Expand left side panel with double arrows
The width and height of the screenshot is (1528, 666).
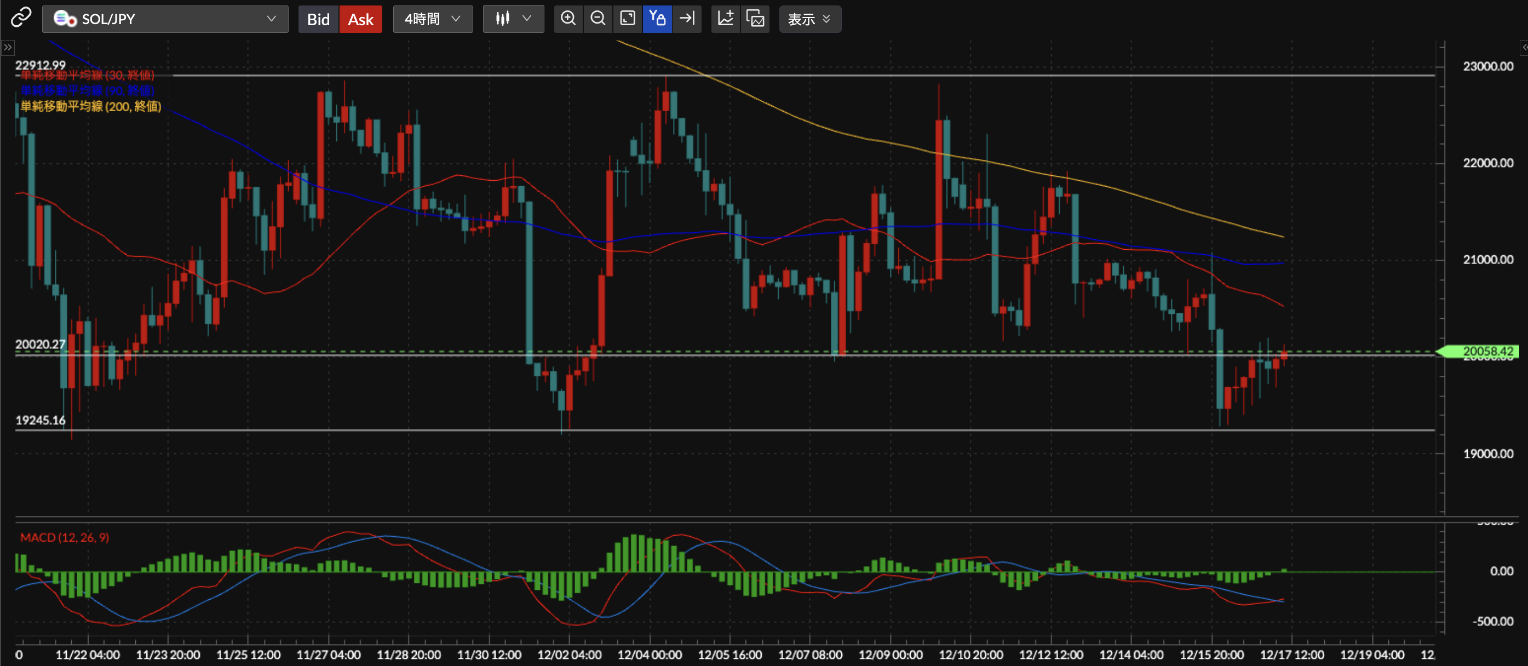[8, 48]
